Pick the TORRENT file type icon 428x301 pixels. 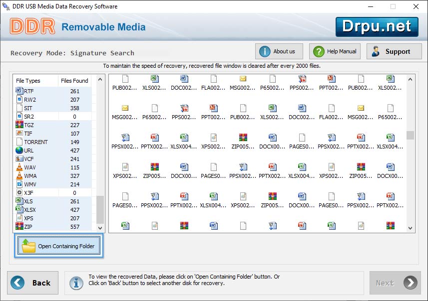pos(19,142)
